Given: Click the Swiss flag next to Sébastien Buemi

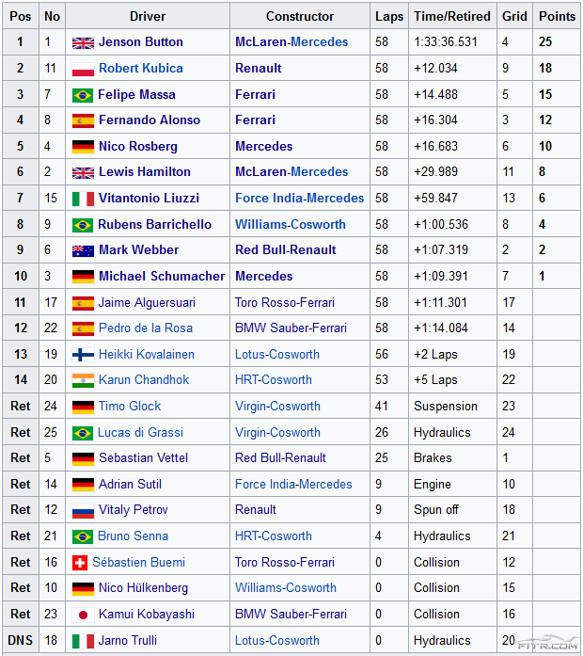Looking at the screenshot, I should pos(80,563).
